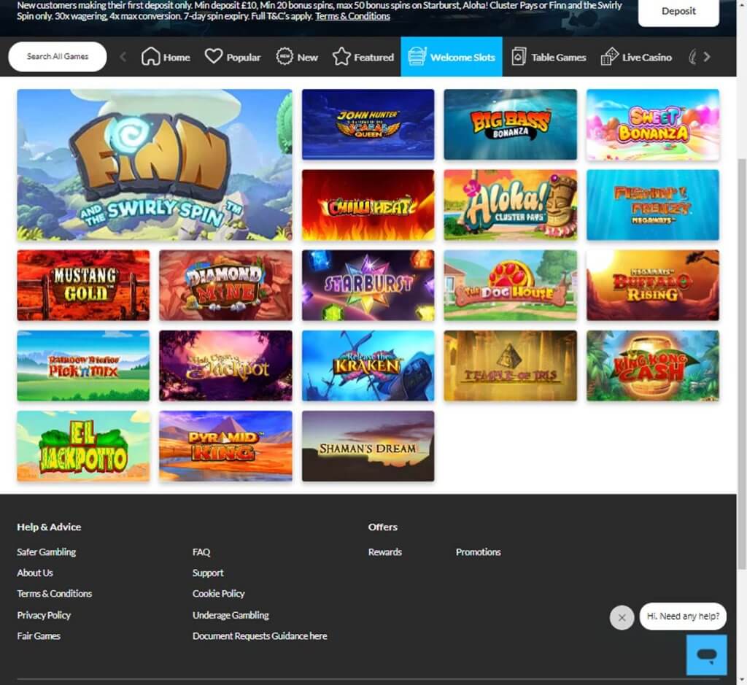Image resolution: width=747 pixels, height=685 pixels.
Task: Open Safer Gambling footer link
Action: click(46, 552)
